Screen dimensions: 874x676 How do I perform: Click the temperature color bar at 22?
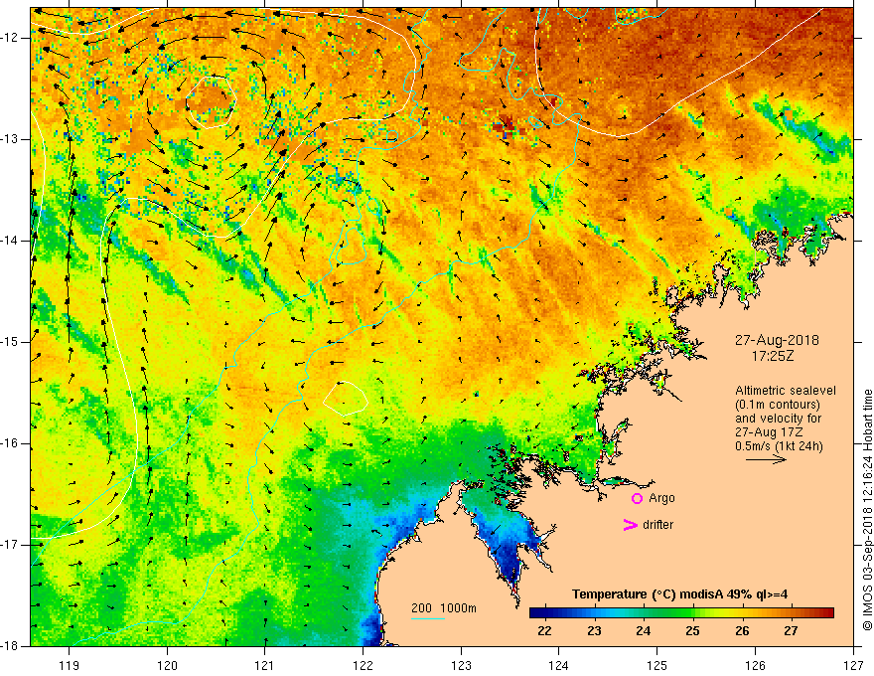[544, 613]
